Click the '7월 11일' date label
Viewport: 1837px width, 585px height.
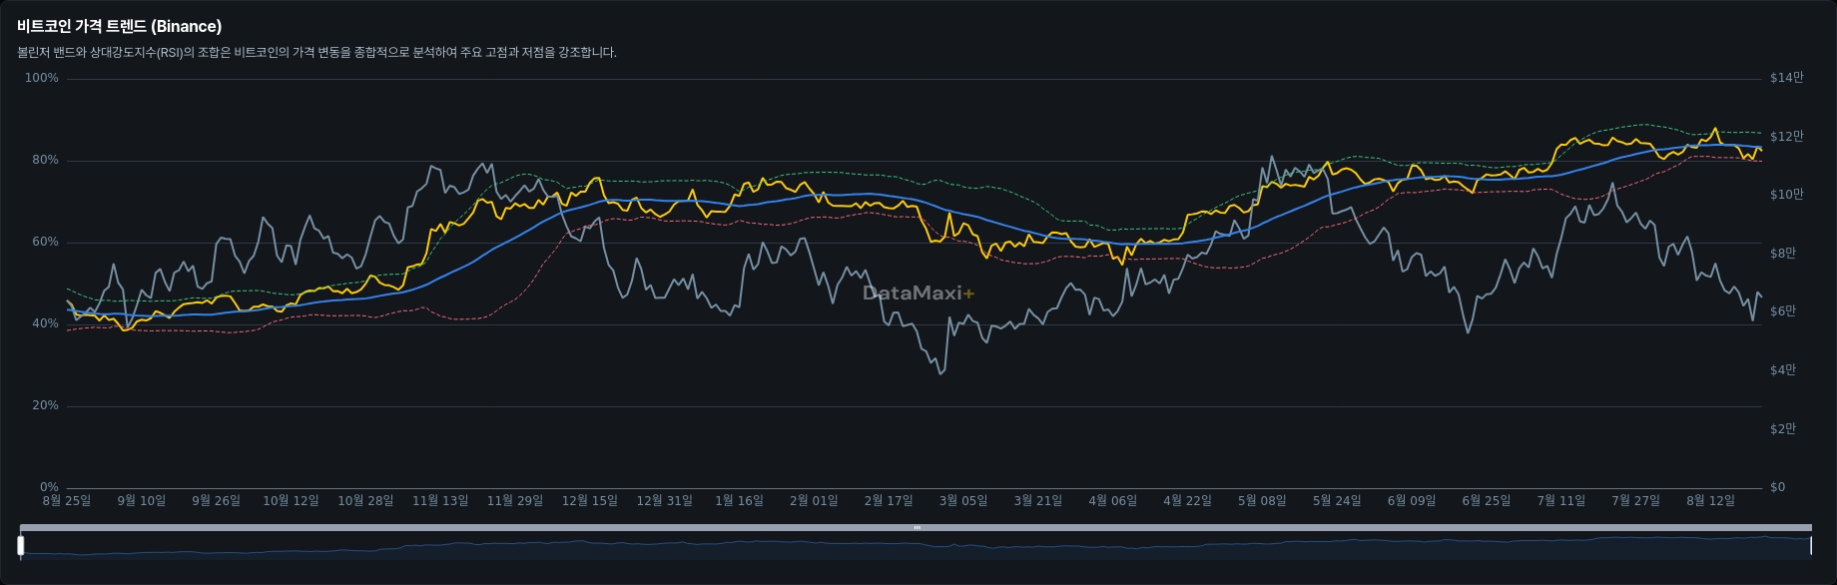[x=1561, y=501]
